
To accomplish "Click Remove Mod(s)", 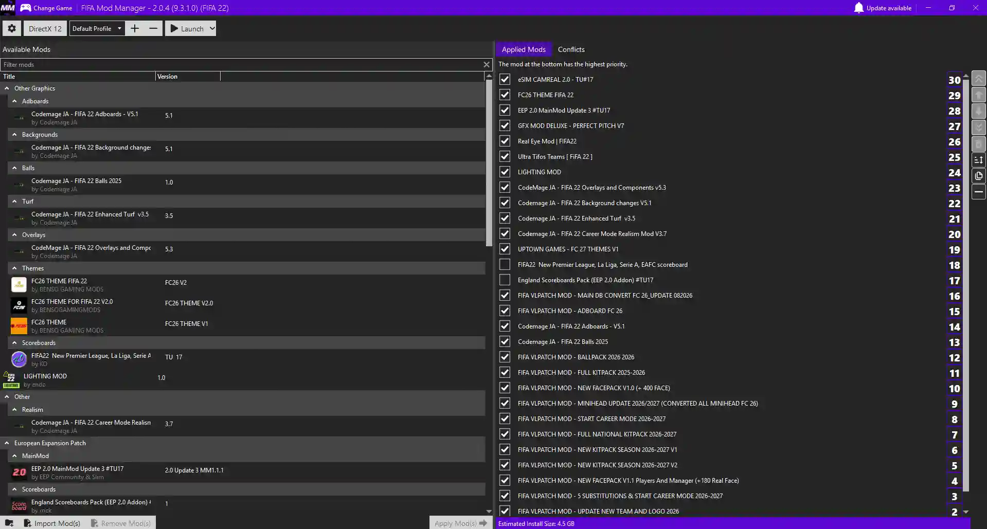I will (121, 523).
